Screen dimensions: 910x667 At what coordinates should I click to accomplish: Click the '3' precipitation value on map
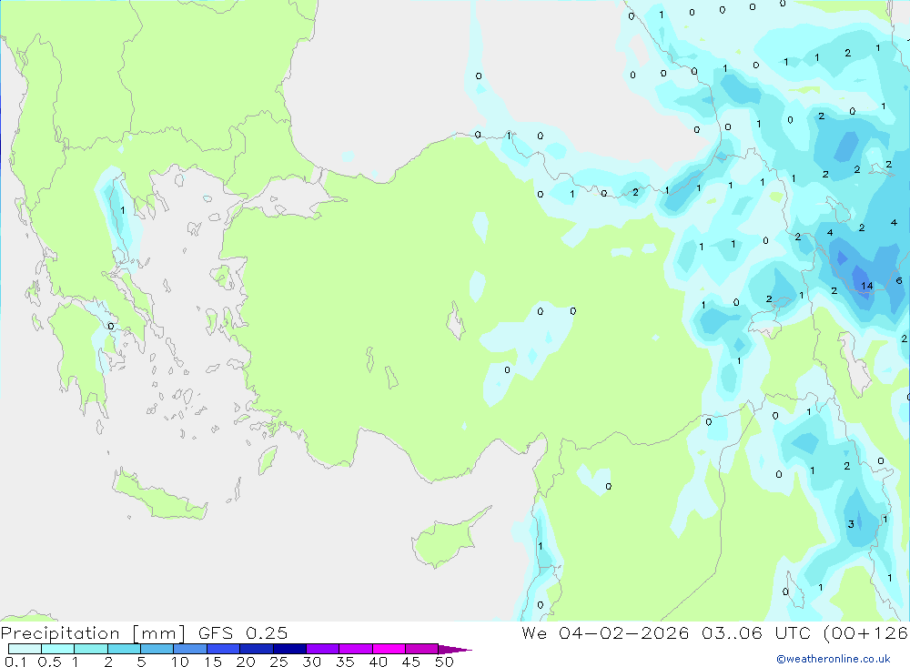pos(851,524)
